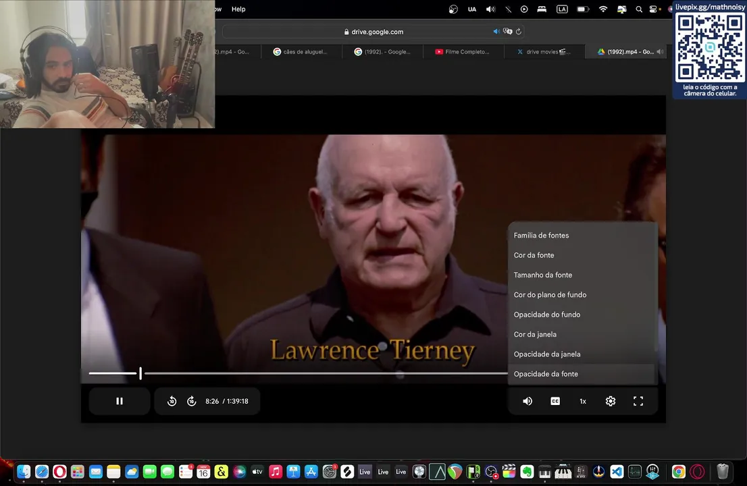Check battery status in menu bar
Viewport: 747px width, 486px height.
pyautogui.click(x=583, y=9)
